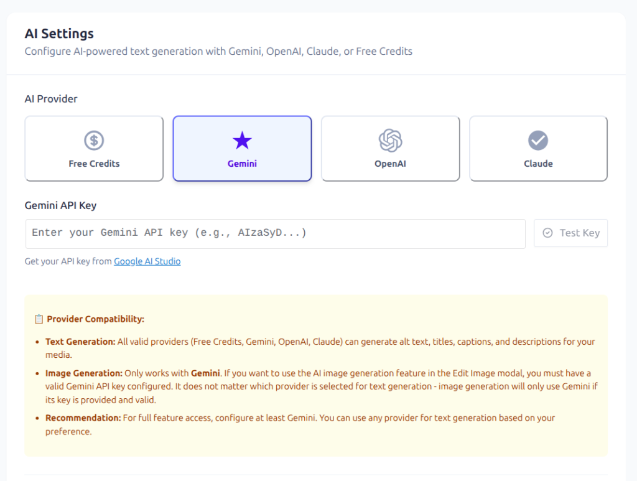The image size is (637, 481).
Task: Open the Google AI Studio link
Action: (147, 261)
